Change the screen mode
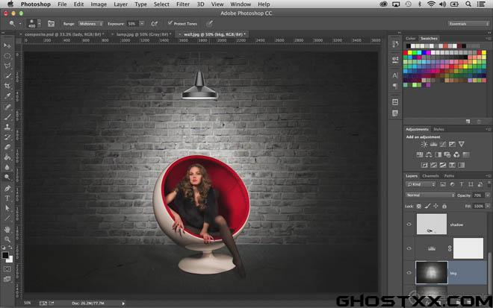The width and height of the screenshot is (493, 308). point(7,279)
